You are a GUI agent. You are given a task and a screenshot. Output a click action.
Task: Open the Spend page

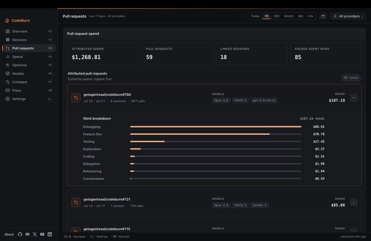click(x=29, y=57)
